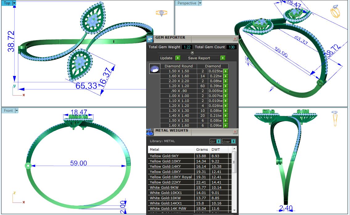Click ring icon in Top viewport

point(161,13)
